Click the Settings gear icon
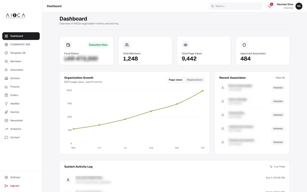 click(6, 177)
